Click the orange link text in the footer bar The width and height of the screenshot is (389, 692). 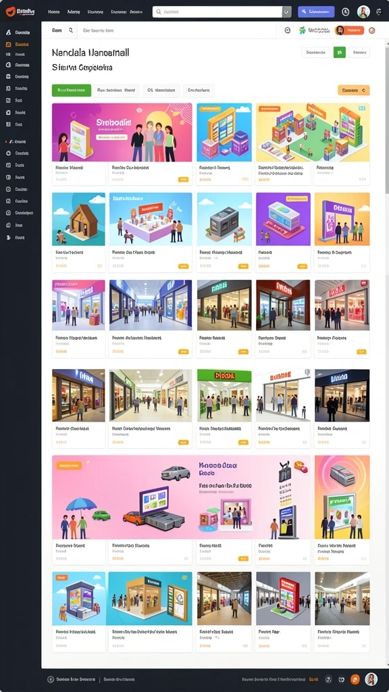pyautogui.click(x=313, y=680)
